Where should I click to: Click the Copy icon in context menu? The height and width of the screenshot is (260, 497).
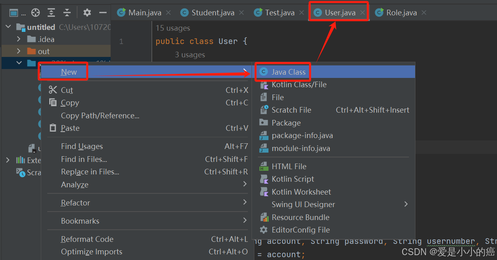53,103
